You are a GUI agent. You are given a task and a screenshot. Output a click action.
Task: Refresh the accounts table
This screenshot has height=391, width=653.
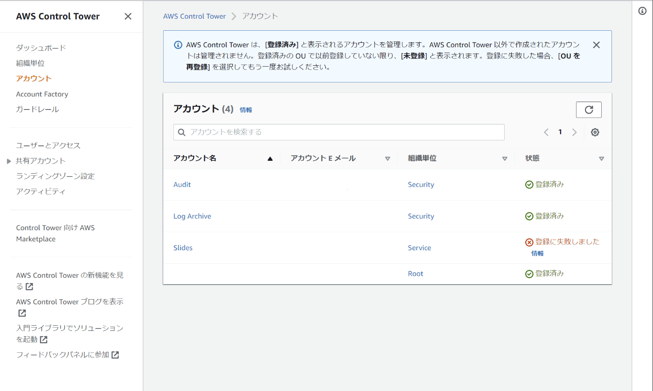(x=589, y=110)
